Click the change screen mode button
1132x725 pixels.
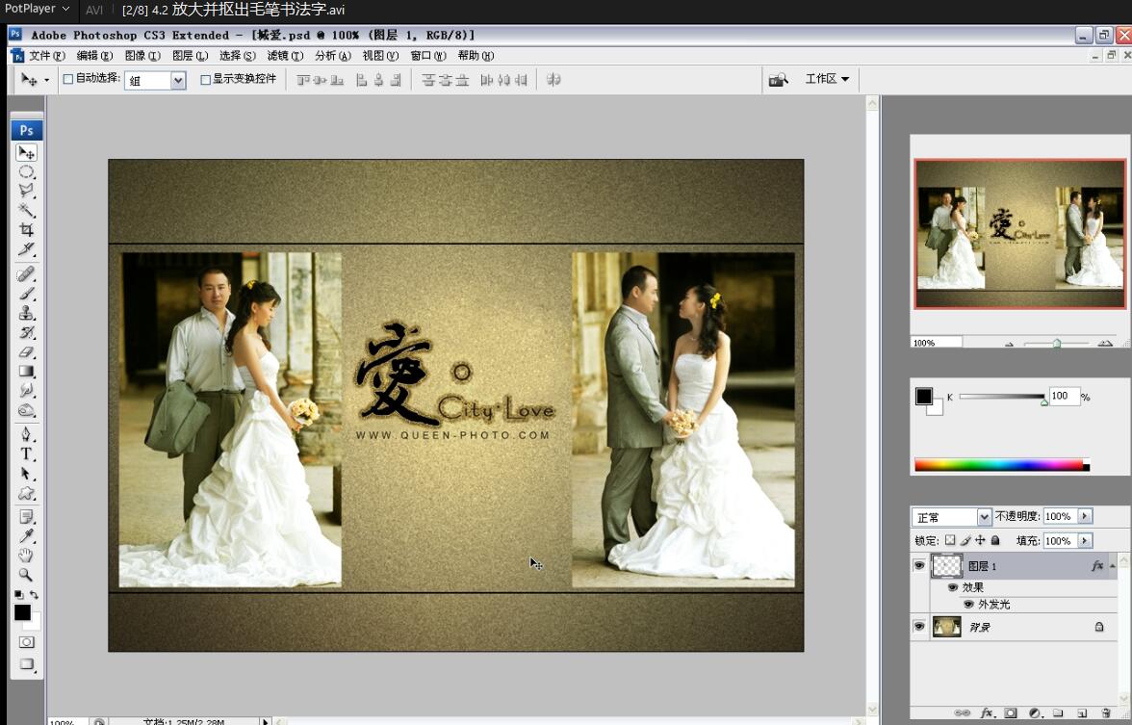point(27,663)
